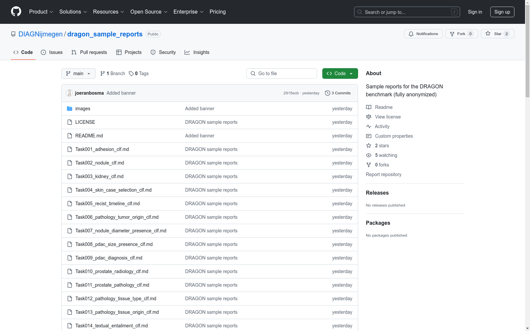Image resolution: width=530 pixels, height=331 pixels.
Task: Click Report repository link
Action: pyautogui.click(x=384, y=174)
